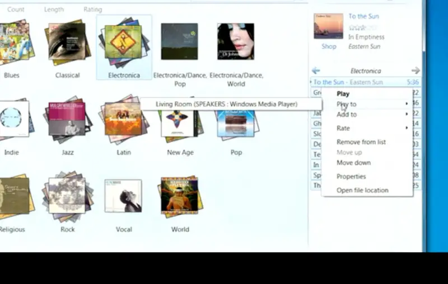Open the Rate submenu entry
The width and height of the screenshot is (448, 284).
367,129
